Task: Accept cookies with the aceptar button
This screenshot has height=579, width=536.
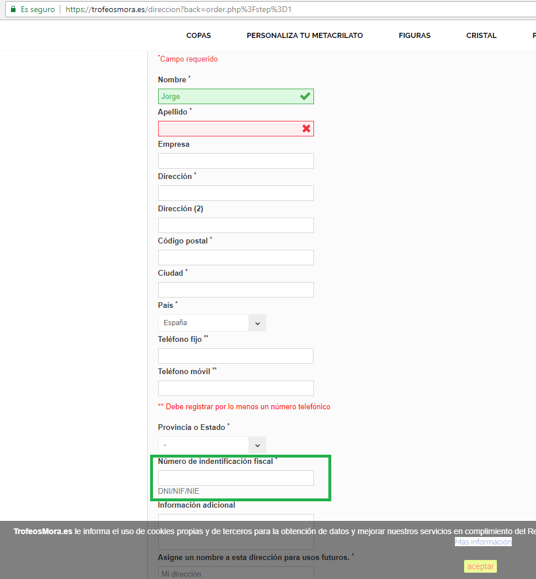Action: [x=480, y=566]
